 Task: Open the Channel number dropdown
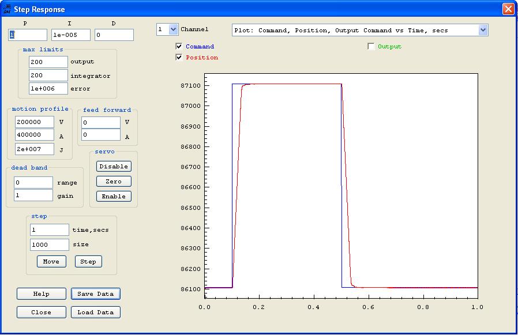pos(173,29)
